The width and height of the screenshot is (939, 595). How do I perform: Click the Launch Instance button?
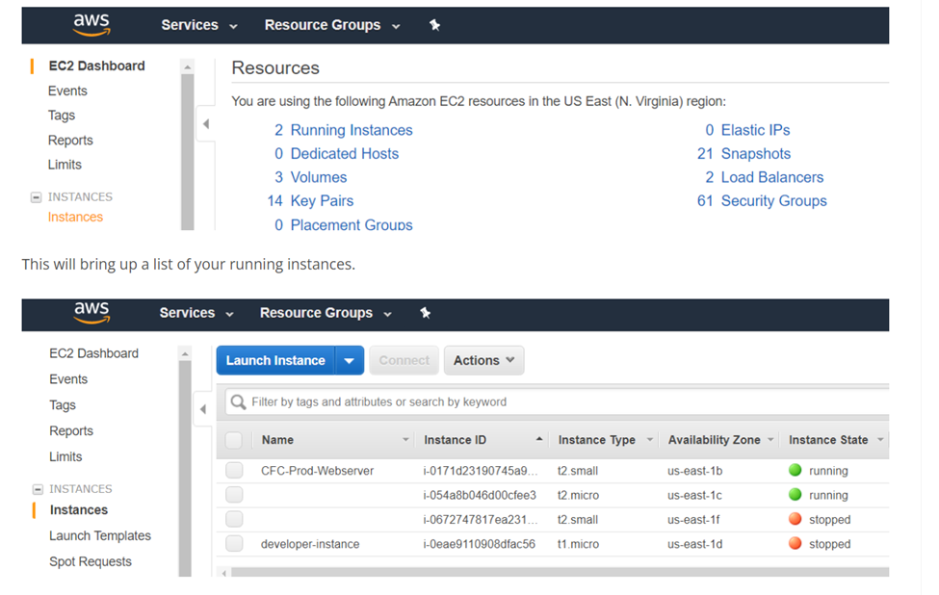coord(275,360)
